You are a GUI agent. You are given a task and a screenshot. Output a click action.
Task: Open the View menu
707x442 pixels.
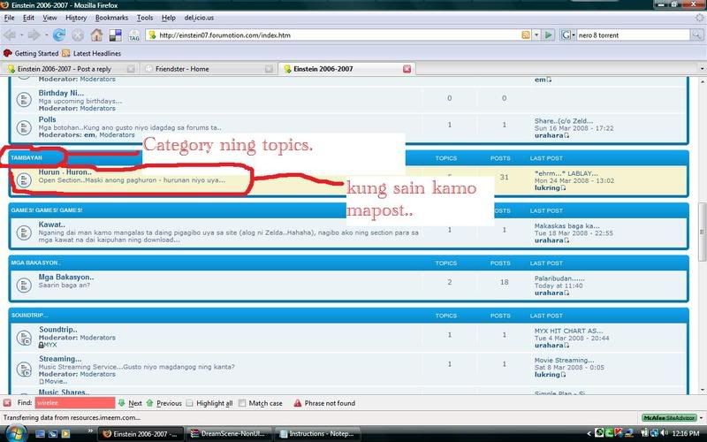49,18
